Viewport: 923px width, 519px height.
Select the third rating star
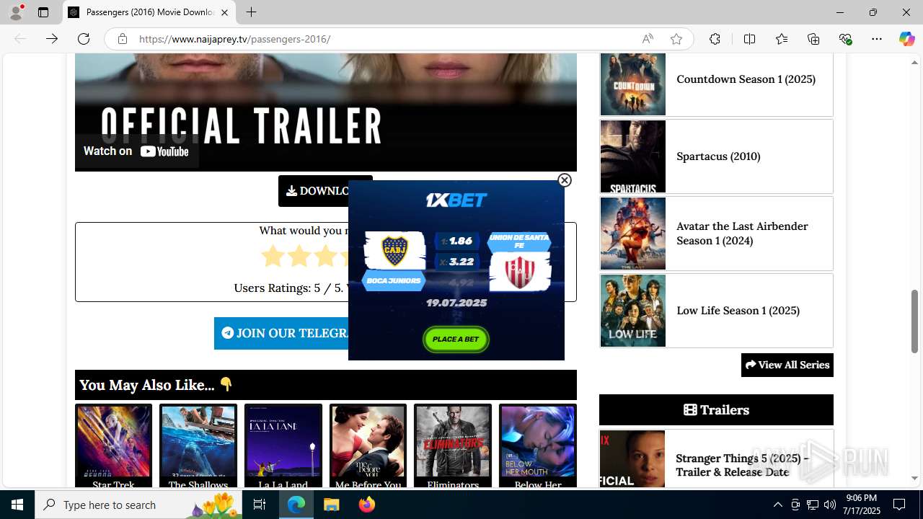pos(325,256)
